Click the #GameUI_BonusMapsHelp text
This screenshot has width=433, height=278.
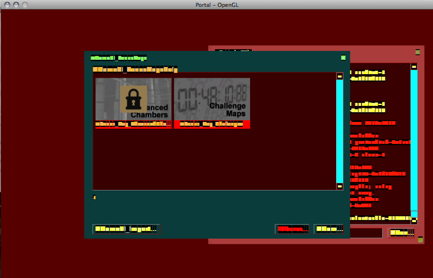coord(135,69)
